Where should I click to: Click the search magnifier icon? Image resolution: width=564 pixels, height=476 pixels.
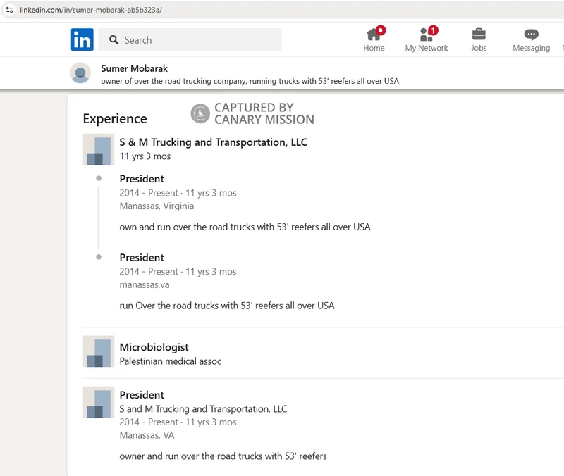click(114, 40)
